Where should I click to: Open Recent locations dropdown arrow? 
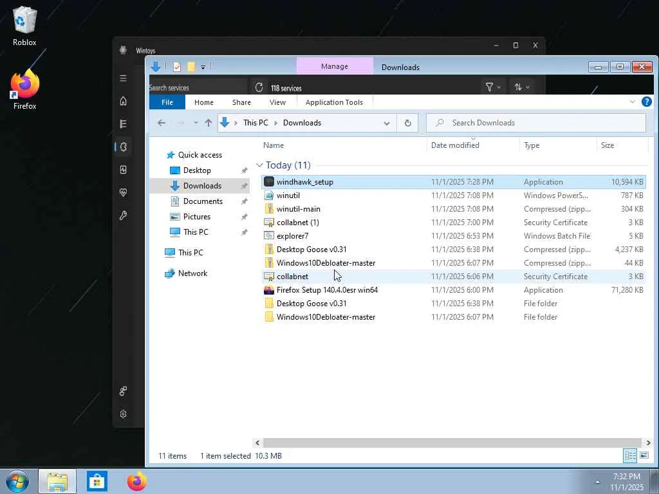(x=196, y=123)
